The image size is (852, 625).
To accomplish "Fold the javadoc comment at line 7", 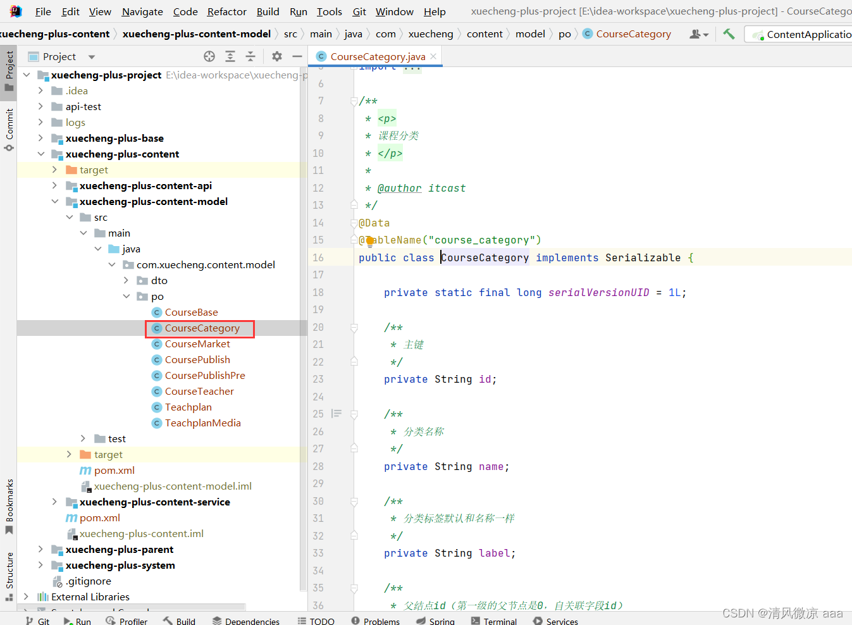I will click(x=354, y=101).
